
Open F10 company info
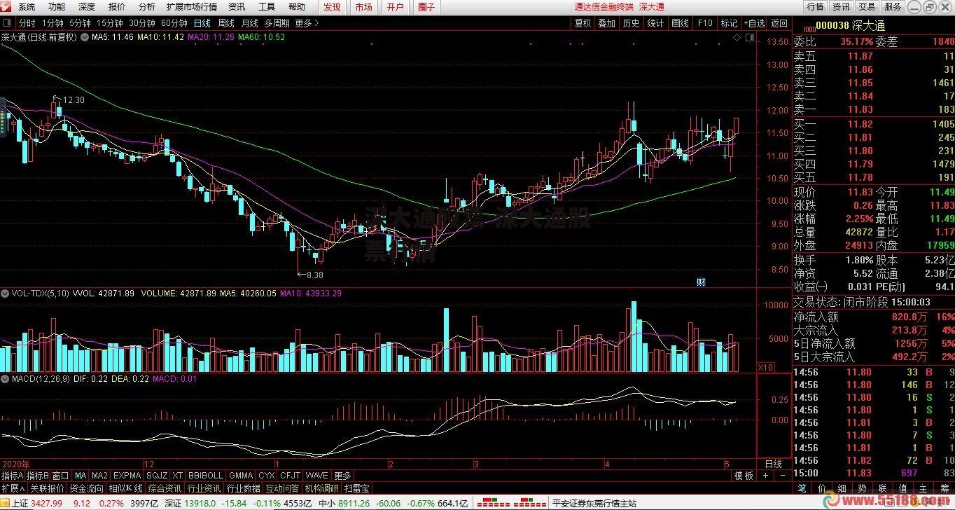(x=705, y=23)
